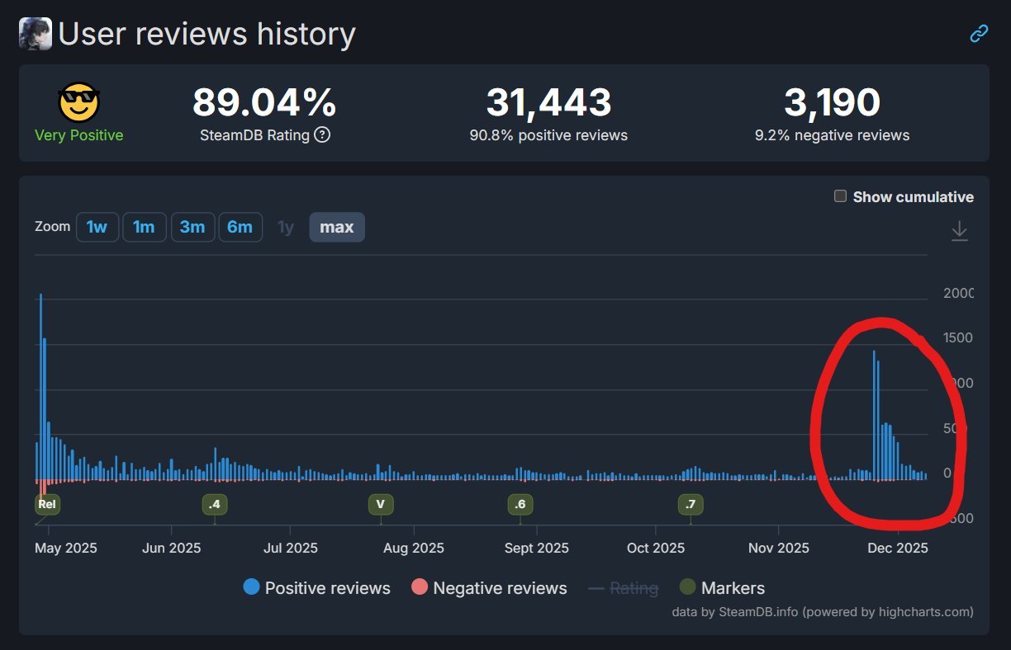Set chart zoom to 3m
Image resolution: width=1011 pixels, height=650 pixels.
click(x=192, y=227)
